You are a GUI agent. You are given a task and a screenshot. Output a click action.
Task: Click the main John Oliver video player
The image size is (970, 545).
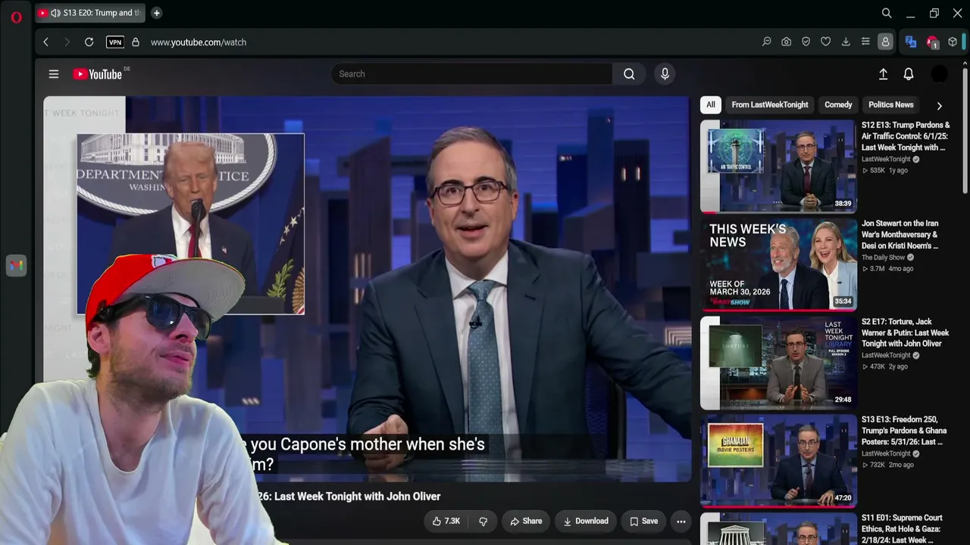(367, 288)
